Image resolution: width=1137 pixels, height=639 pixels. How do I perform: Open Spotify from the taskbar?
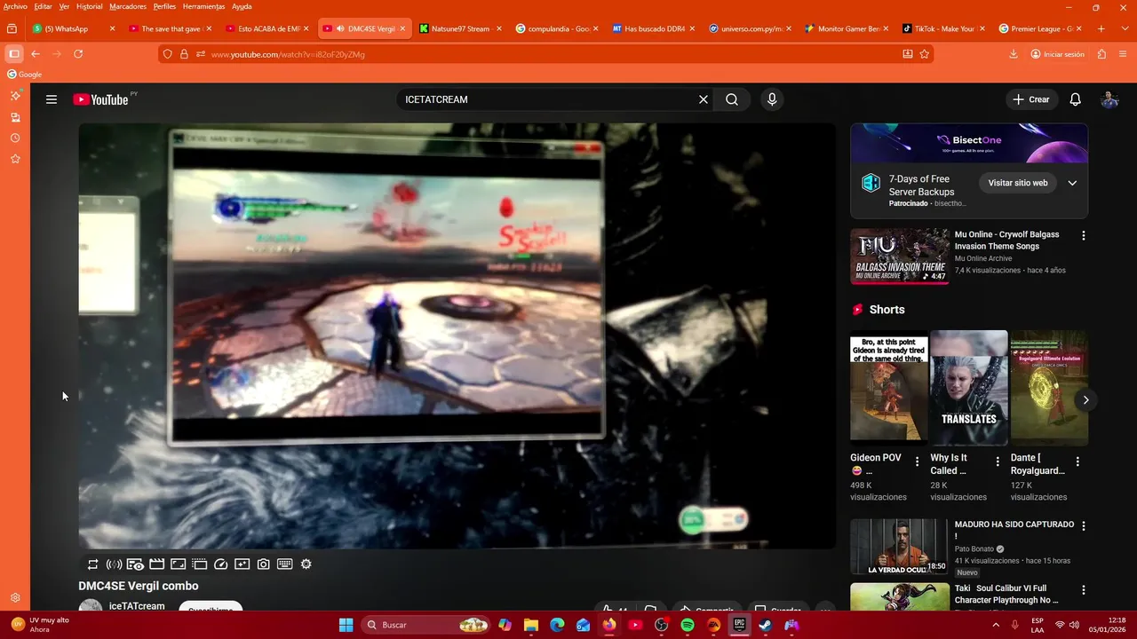coord(688,625)
